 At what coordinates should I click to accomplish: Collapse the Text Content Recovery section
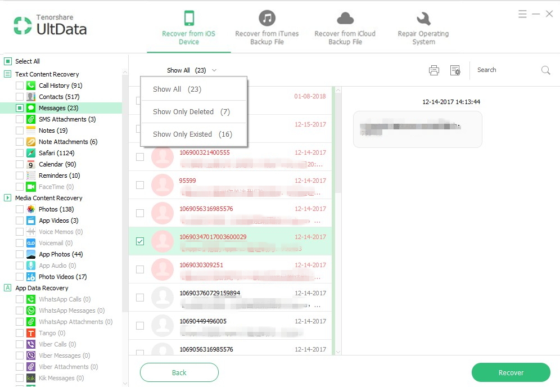click(7, 74)
